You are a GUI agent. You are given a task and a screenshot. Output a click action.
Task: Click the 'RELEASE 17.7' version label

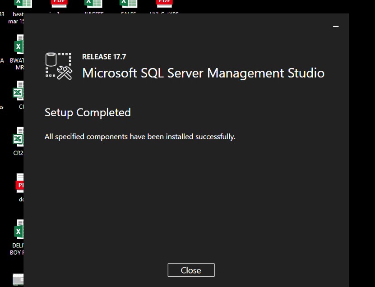coord(104,57)
